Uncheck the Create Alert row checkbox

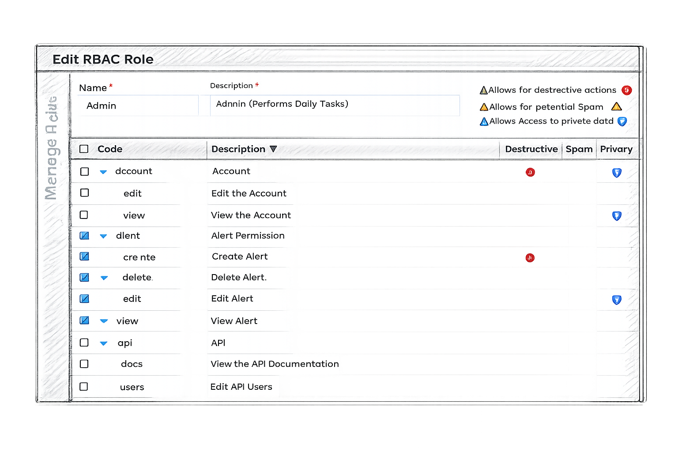click(x=84, y=256)
